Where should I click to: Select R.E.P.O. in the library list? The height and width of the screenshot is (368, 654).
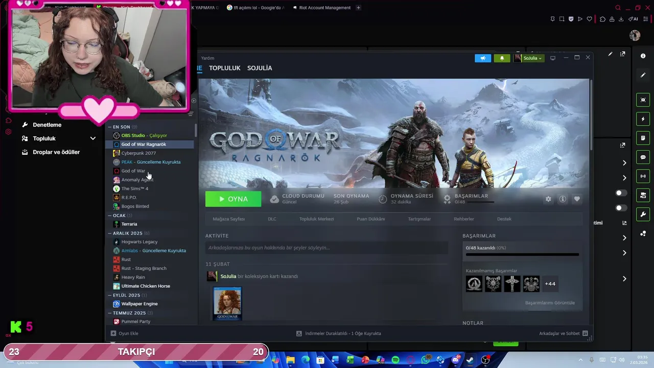[x=150, y=197]
